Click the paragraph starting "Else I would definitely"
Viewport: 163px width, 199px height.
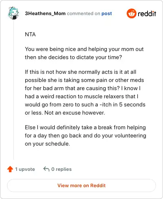click(x=86, y=135)
